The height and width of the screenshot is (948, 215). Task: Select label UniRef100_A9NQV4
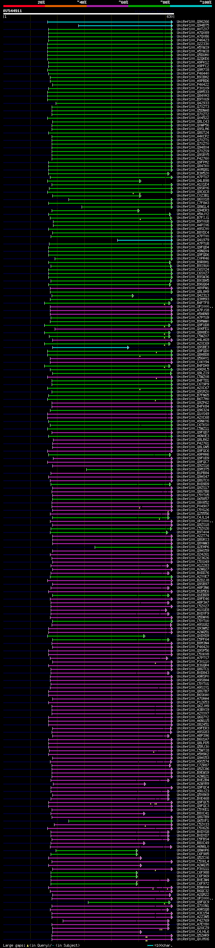click(192, 251)
